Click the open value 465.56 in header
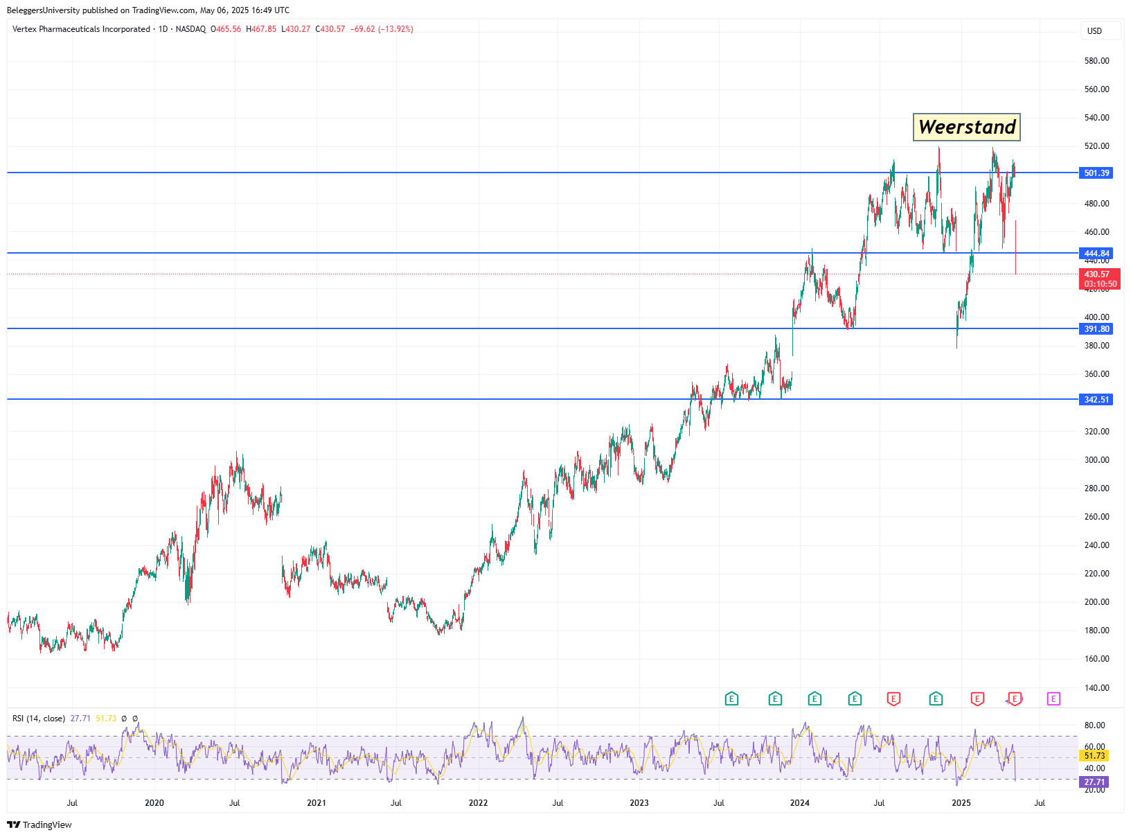 pyautogui.click(x=229, y=29)
